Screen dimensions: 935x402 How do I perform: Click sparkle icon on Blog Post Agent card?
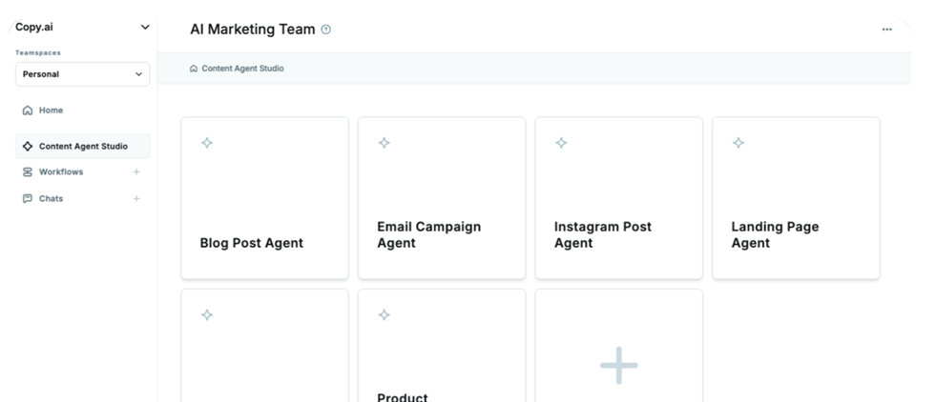click(x=207, y=143)
